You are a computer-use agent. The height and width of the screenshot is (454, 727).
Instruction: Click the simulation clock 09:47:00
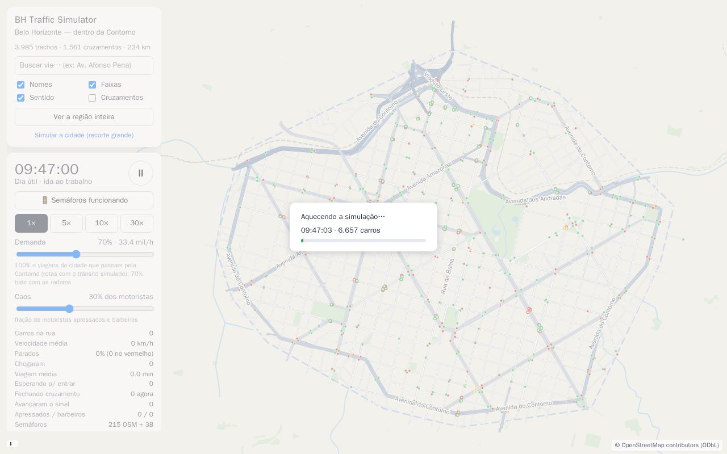click(x=47, y=169)
